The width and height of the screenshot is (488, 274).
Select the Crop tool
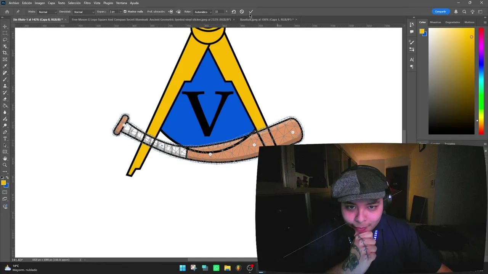(x=5, y=53)
